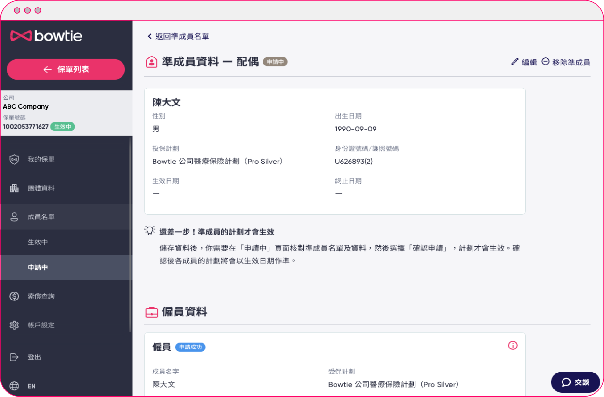
Task: Click the 保單列表 button
Action: tap(65, 69)
